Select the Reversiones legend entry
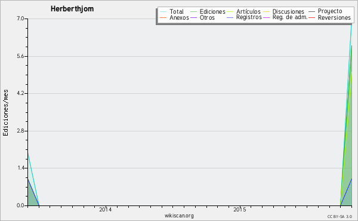 [330, 17]
